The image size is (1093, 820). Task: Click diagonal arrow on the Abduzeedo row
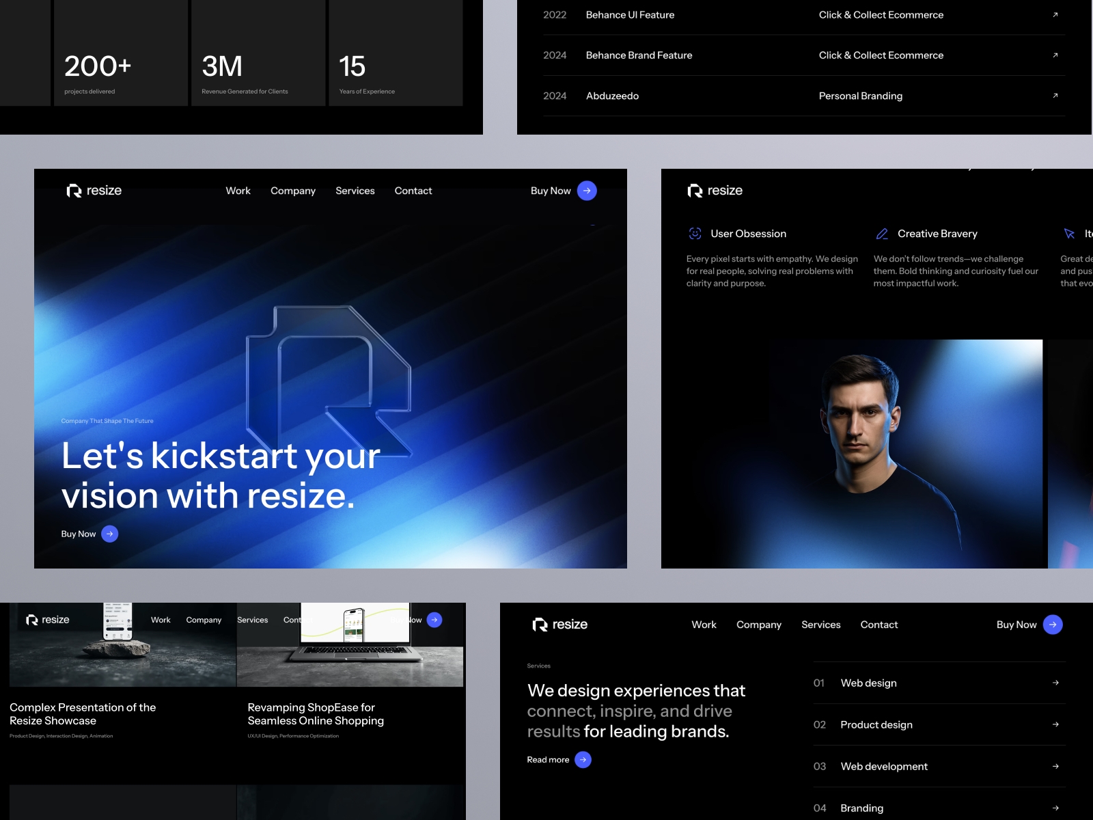[1055, 96]
